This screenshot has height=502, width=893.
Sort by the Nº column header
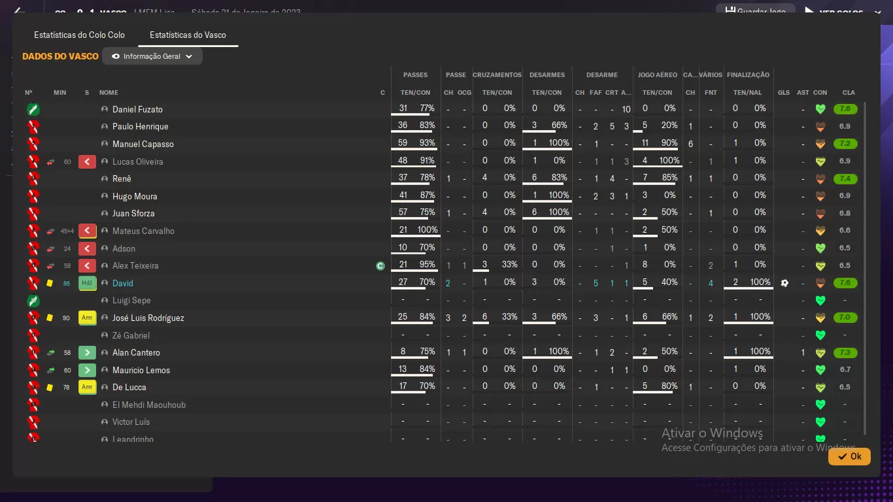pos(29,93)
